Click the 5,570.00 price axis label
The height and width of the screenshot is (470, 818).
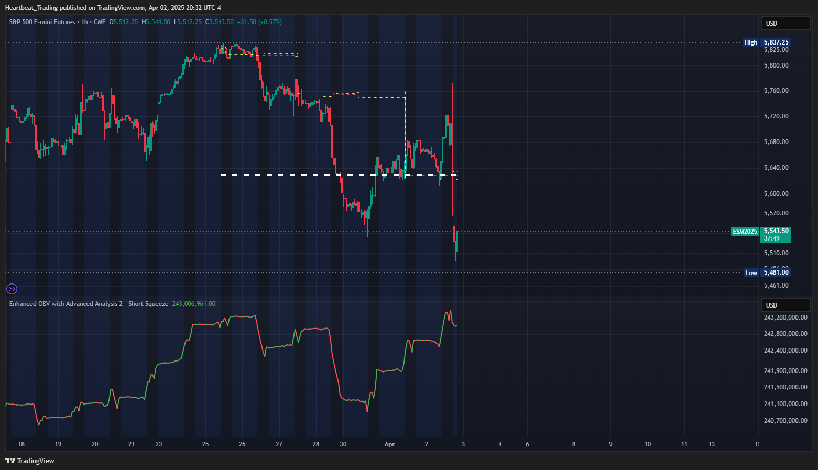click(x=776, y=213)
